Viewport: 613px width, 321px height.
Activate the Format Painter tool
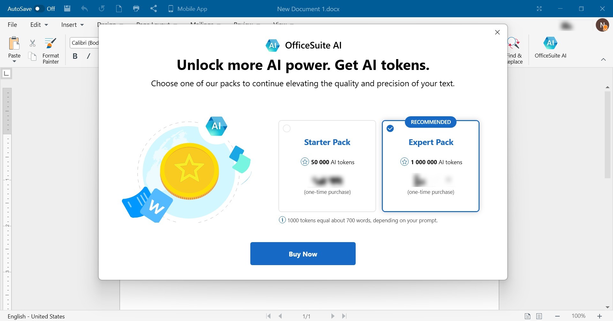tap(51, 51)
